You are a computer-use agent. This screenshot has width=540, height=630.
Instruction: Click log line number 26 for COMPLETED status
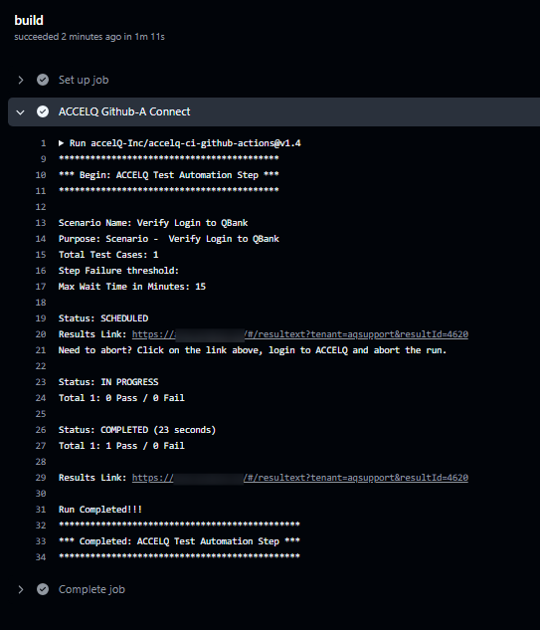click(41, 430)
